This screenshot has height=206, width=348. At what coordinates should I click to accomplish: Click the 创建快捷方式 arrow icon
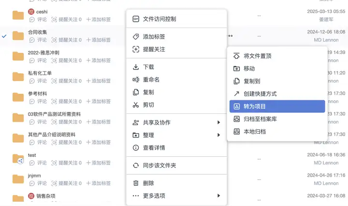[236, 94]
